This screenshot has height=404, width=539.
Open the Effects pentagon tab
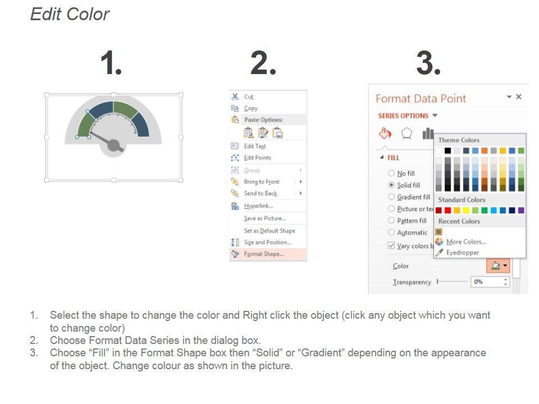click(x=406, y=134)
